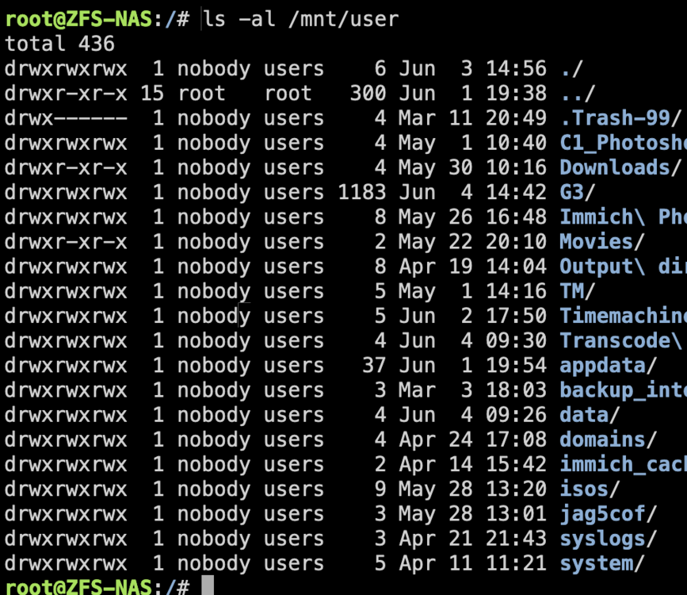Click the group 'users' on the syslogs row
Viewport: 687px width, 595px height.
tap(294, 539)
